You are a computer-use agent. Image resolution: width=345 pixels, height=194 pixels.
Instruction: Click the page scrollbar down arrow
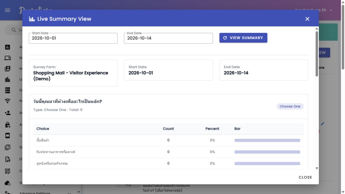pyautogui.click(x=343, y=192)
